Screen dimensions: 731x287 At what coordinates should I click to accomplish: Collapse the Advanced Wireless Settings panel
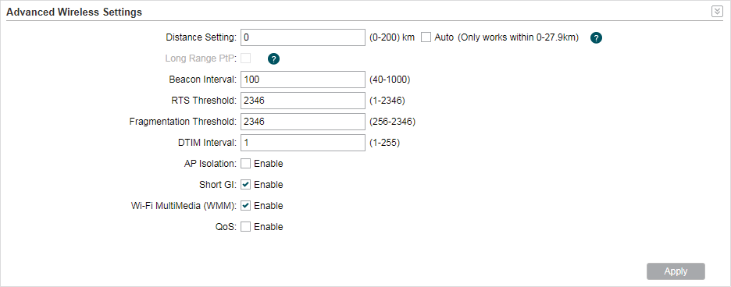click(716, 12)
